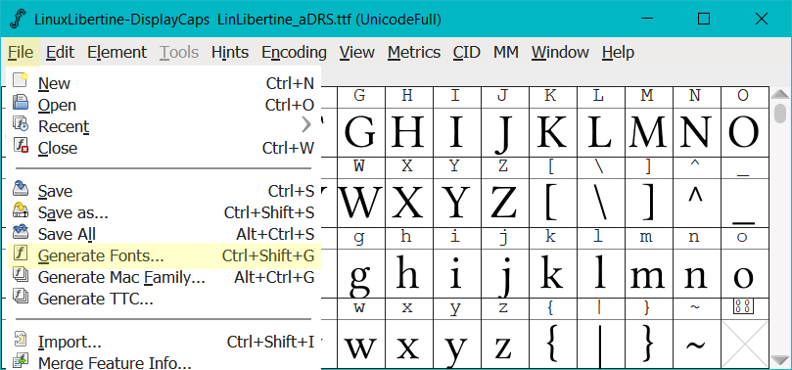
Task: Select the lowercase m glyph cell
Action: pyautogui.click(x=648, y=273)
